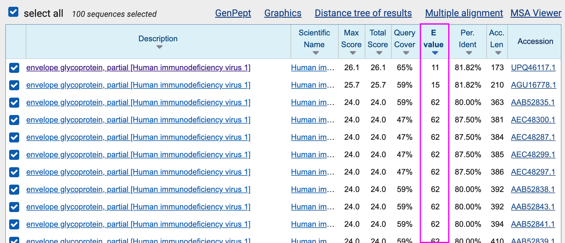Click sort arrow under Query Cover column
565x243 pixels.
[406, 53]
